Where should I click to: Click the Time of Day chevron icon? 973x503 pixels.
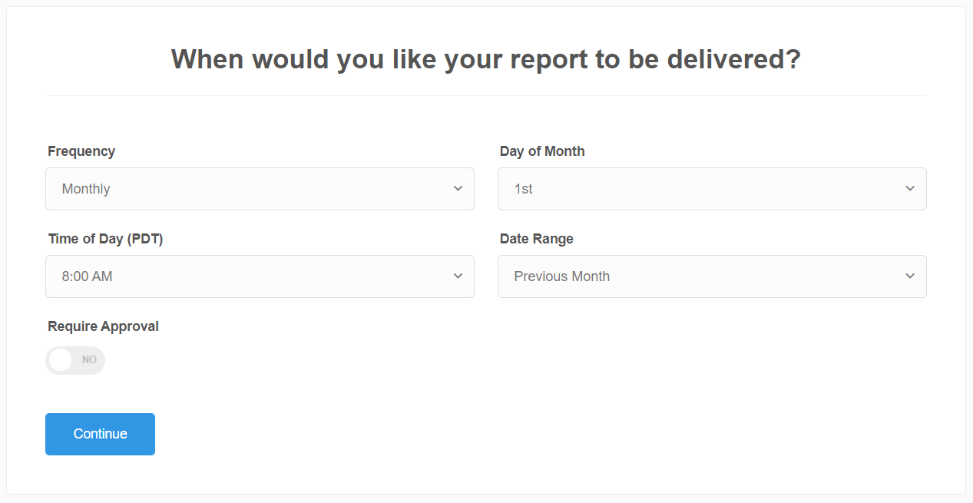click(458, 276)
